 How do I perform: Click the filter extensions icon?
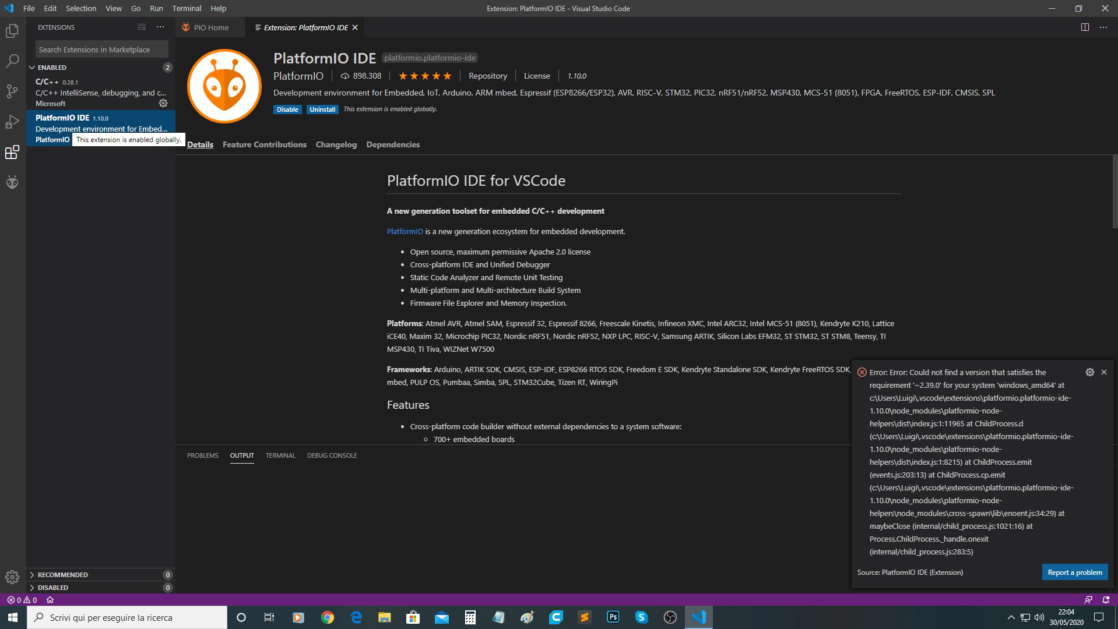click(x=141, y=27)
